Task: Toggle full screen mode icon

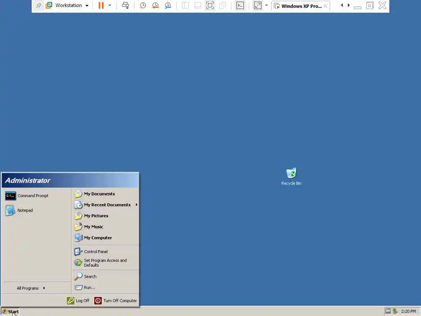Action: click(210, 5)
